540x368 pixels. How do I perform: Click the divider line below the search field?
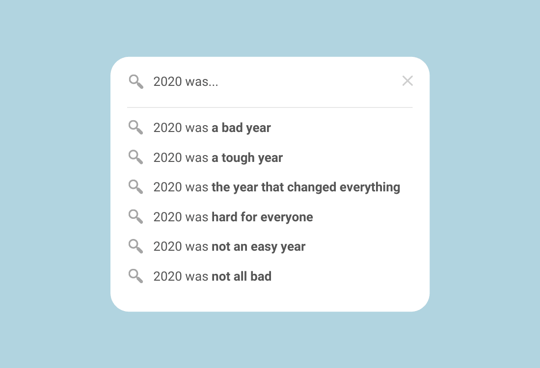(270, 107)
